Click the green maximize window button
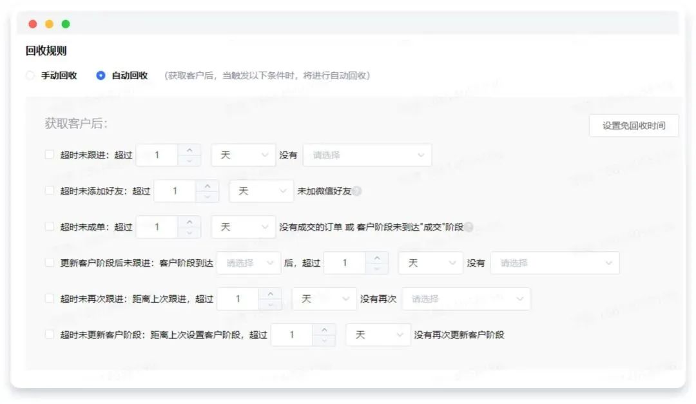696x404 pixels. tap(66, 24)
